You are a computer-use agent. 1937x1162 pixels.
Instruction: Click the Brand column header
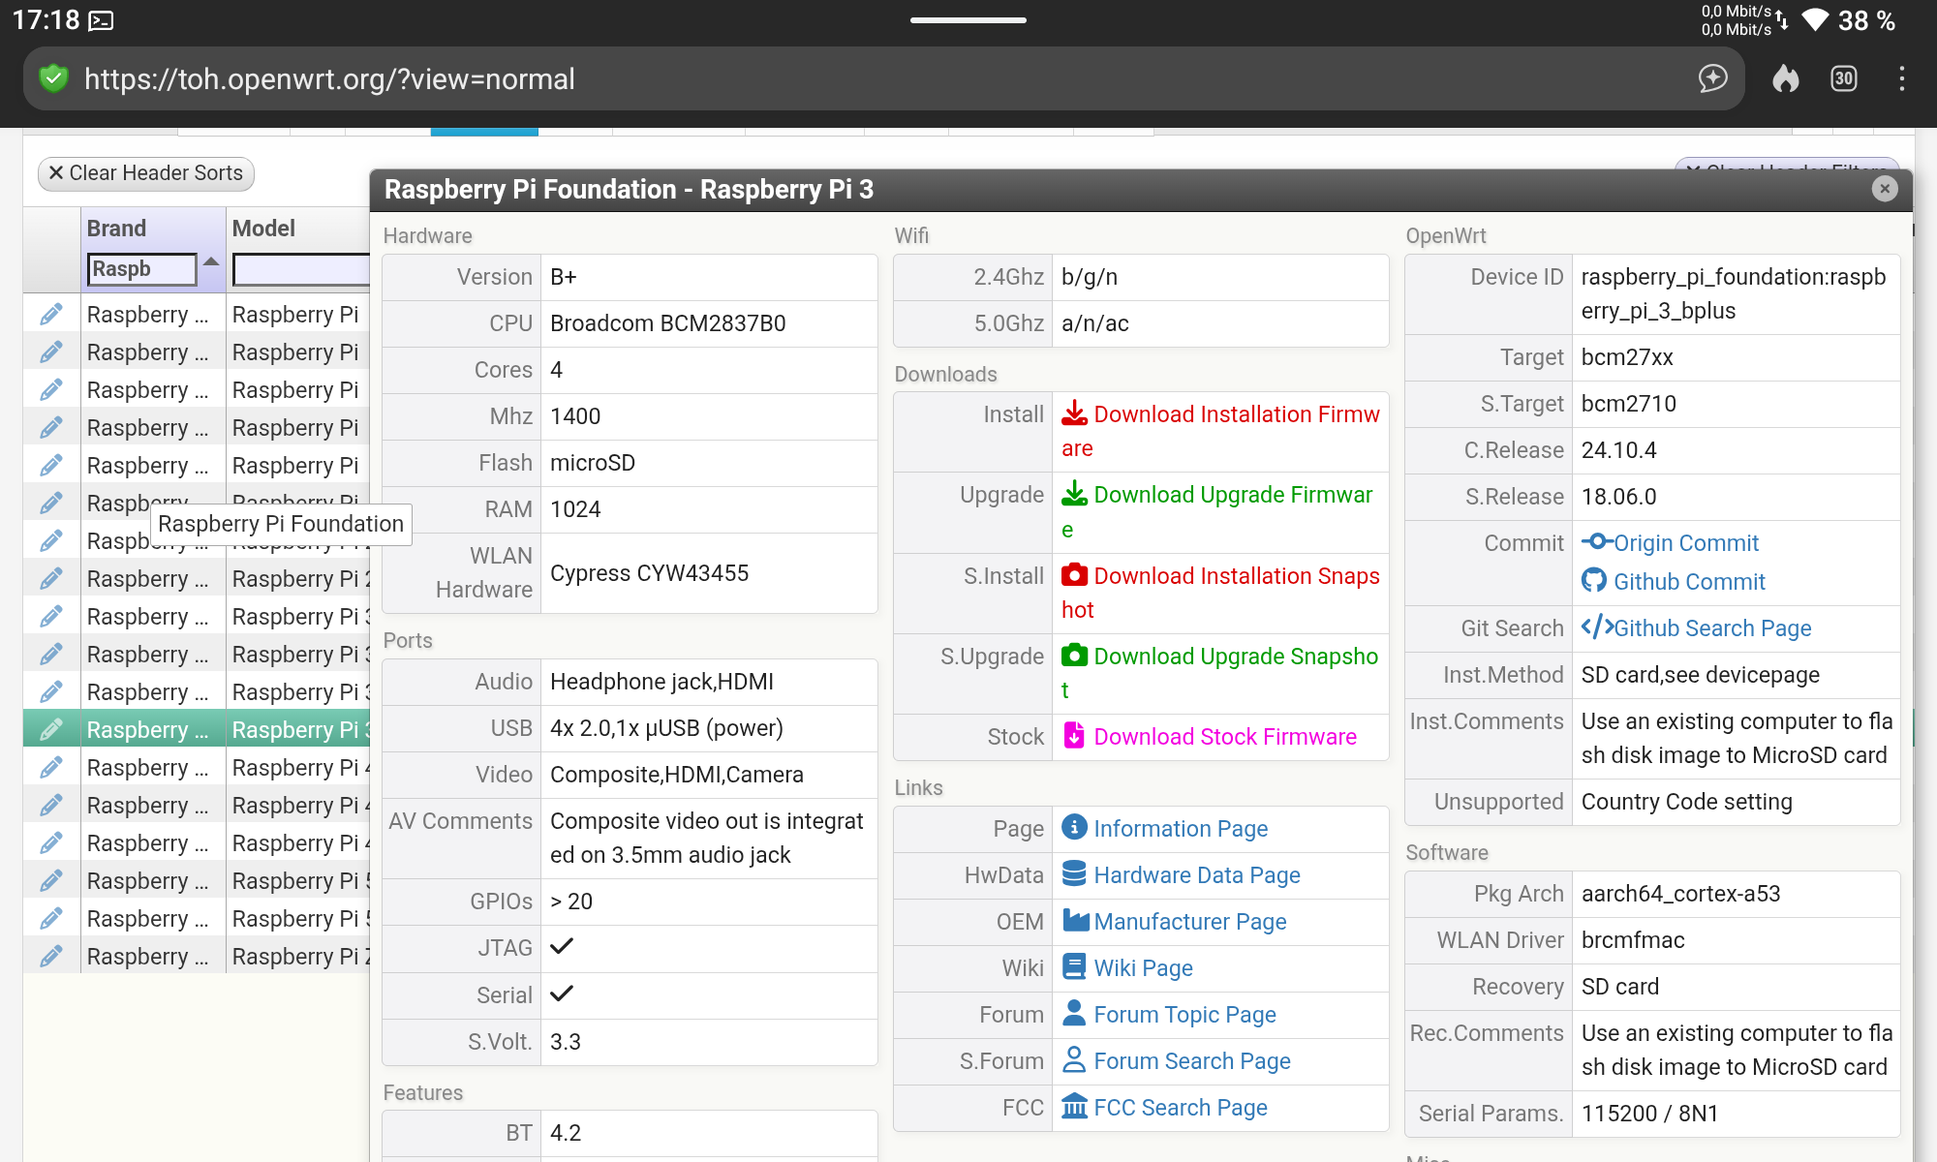point(117,229)
